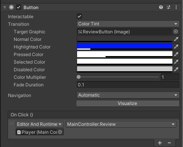Click the Selected Color label

tap(30, 62)
